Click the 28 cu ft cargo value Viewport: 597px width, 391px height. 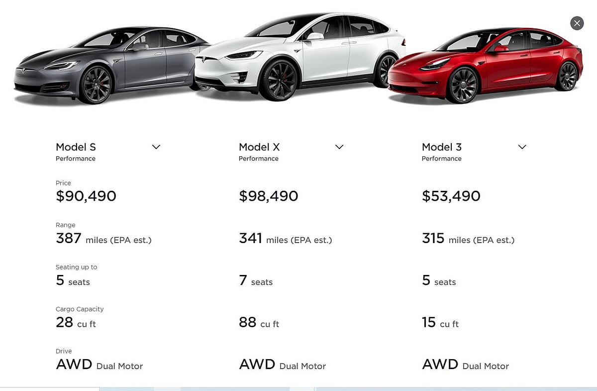(76, 323)
